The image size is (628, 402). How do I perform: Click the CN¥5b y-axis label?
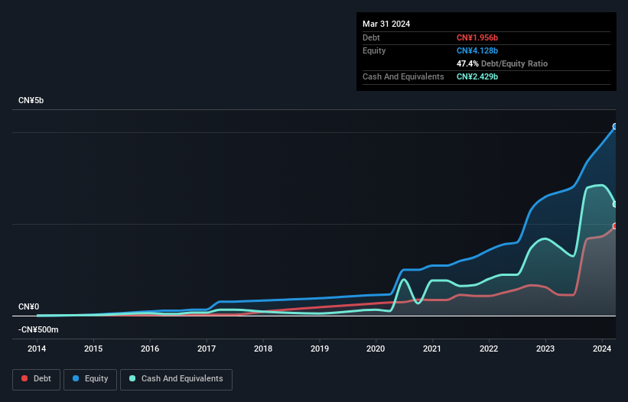click(x=31, y=100)
